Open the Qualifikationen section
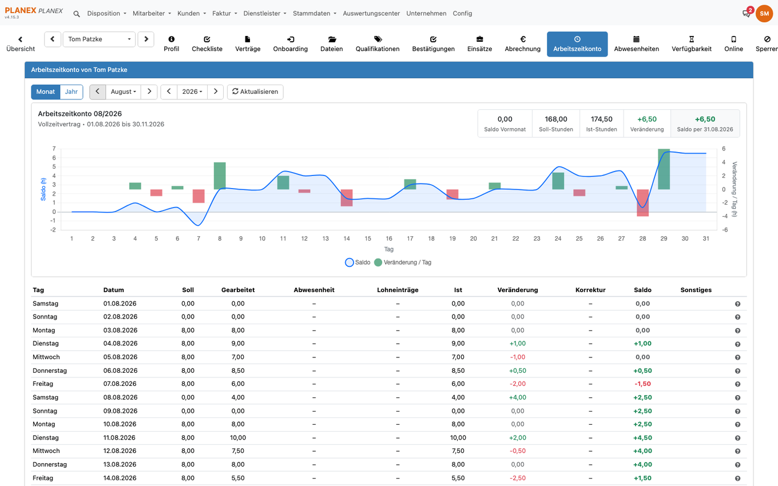The image size is (778, 486). tap(378, 44)
